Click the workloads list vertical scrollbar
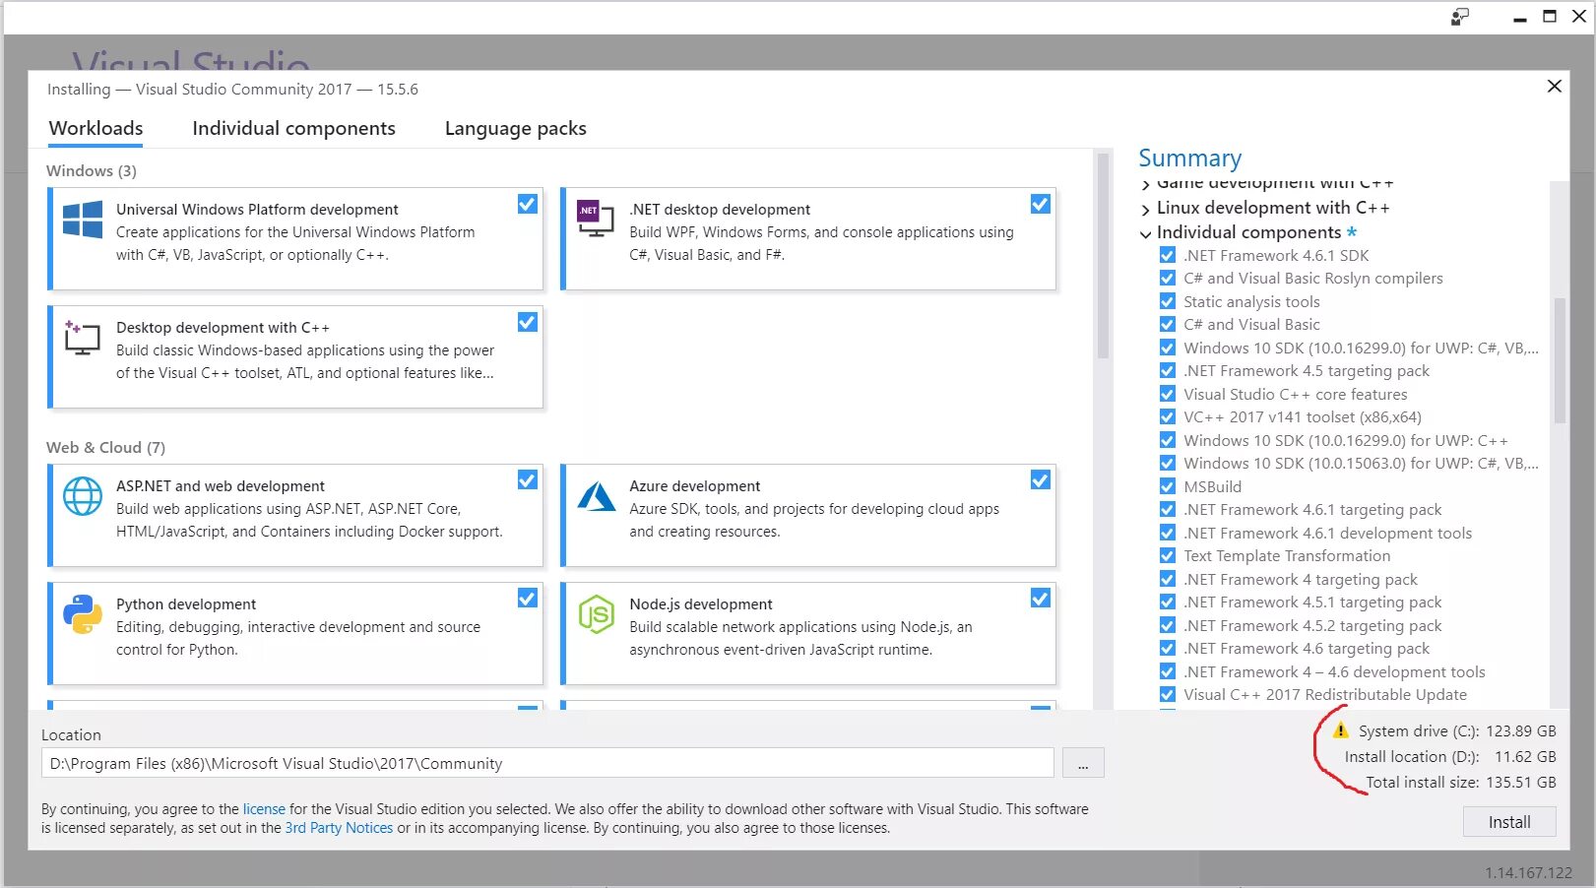 (1103, 256)
